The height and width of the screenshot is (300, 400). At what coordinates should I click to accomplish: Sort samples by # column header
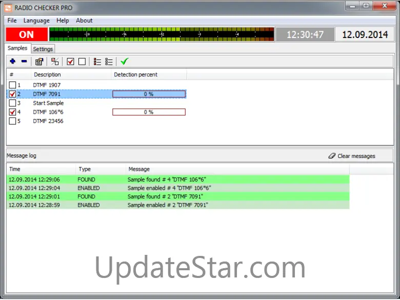[x=19, y=74]
